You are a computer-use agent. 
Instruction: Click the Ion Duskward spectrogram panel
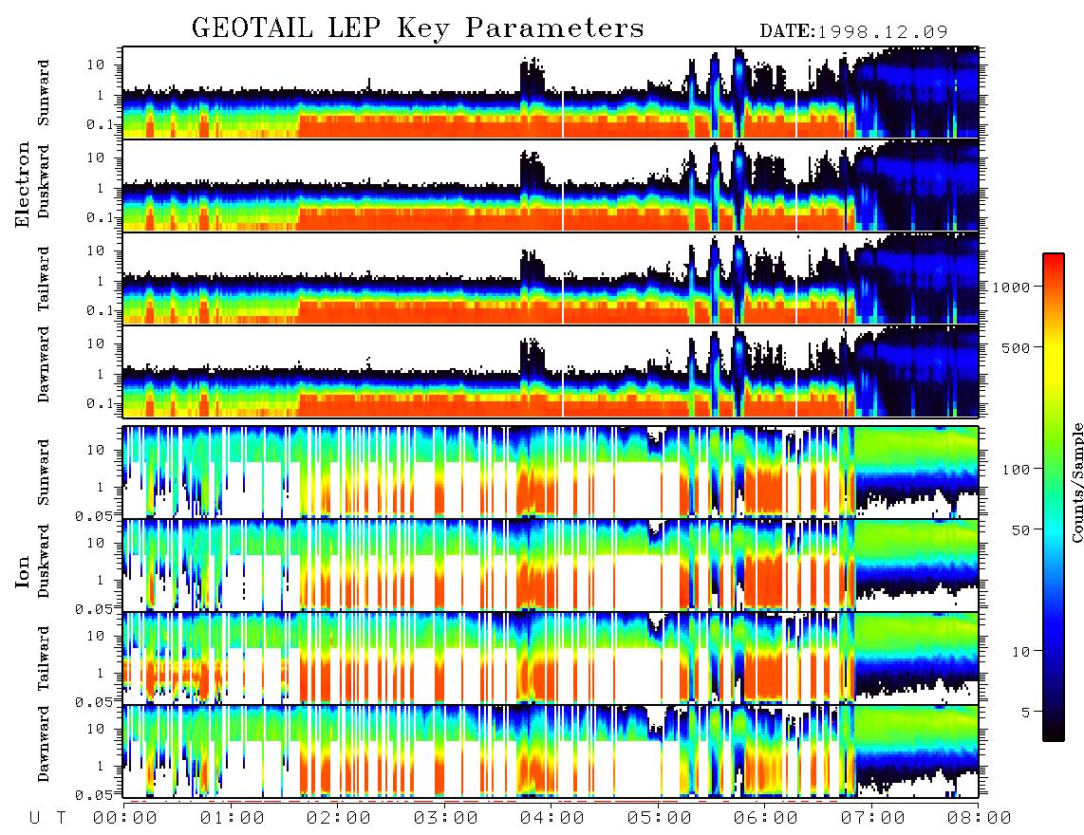(x=551, y=565)
